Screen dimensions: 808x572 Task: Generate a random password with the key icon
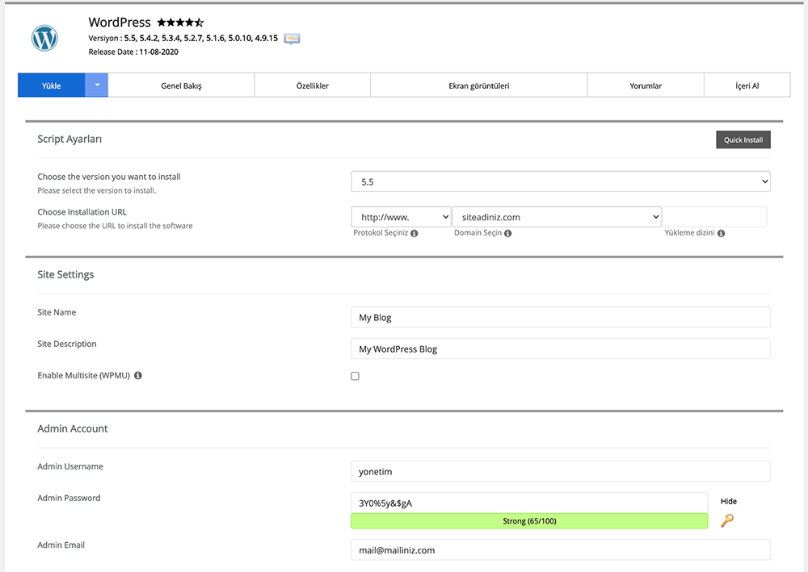click(x=727, y=520)
